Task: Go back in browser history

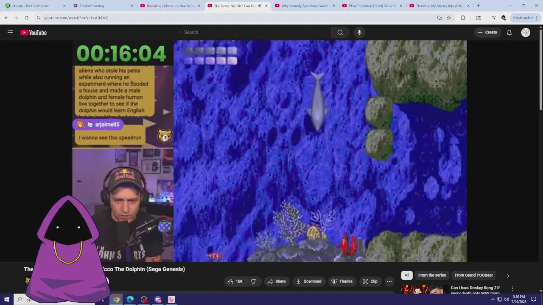Action: [x=6, y=18]
